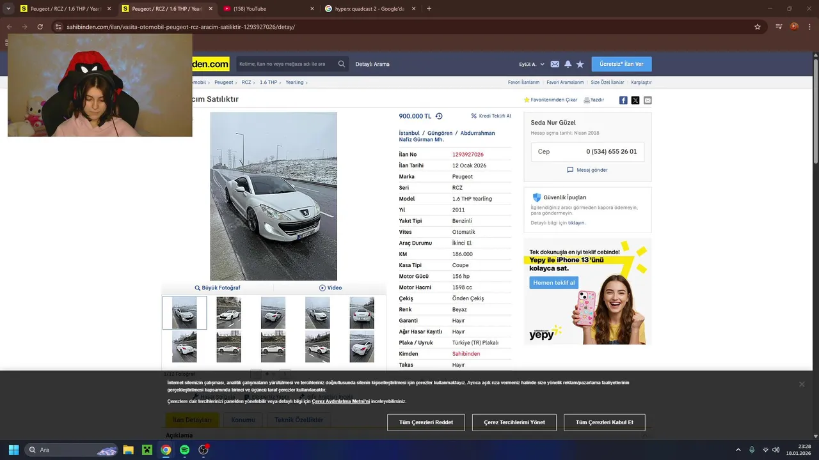This screenshot has width=819, height=460.
Task: Click the microphone icon in system tray
Action: pyautogui.click(x=752, y=450)
